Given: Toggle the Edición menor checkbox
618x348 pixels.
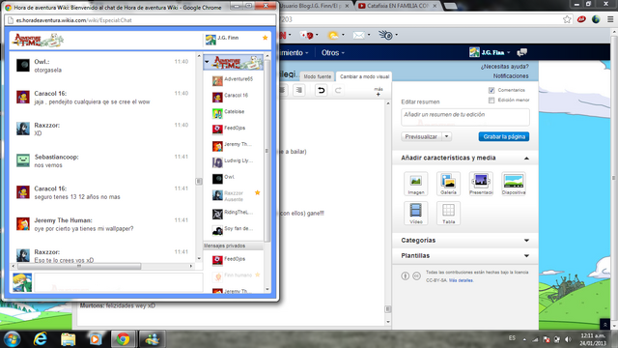Looking at the screenshot, I should pyautogui.click(x=492, y=101).
